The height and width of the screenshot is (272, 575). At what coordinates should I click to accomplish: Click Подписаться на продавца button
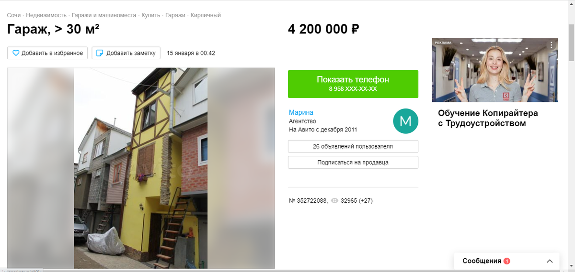point(353,162)
